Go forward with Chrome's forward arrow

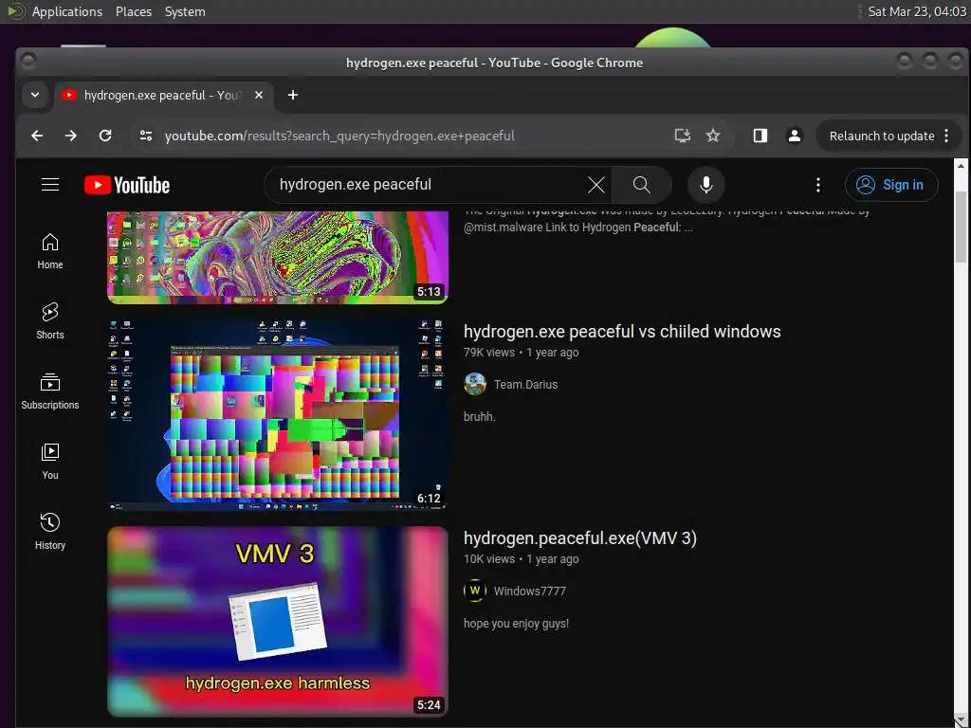pos(71,136)
